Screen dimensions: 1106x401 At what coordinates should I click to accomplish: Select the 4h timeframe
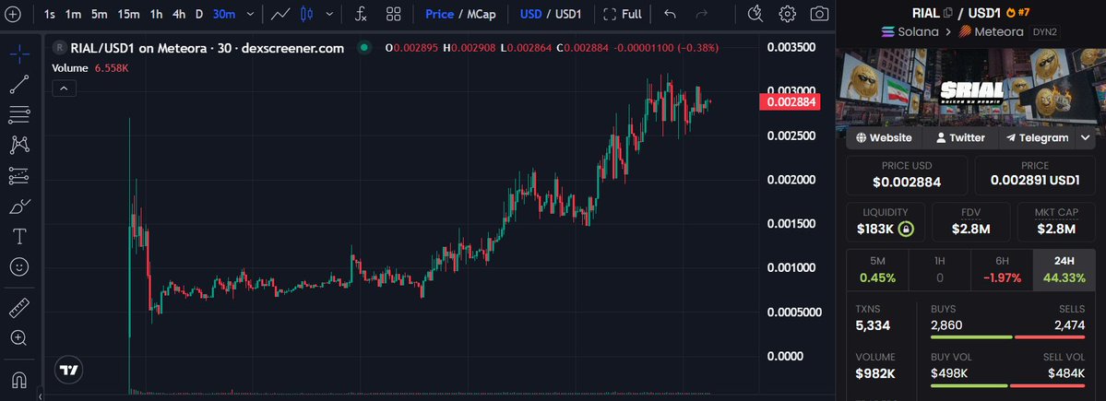[x=179, y=14]
